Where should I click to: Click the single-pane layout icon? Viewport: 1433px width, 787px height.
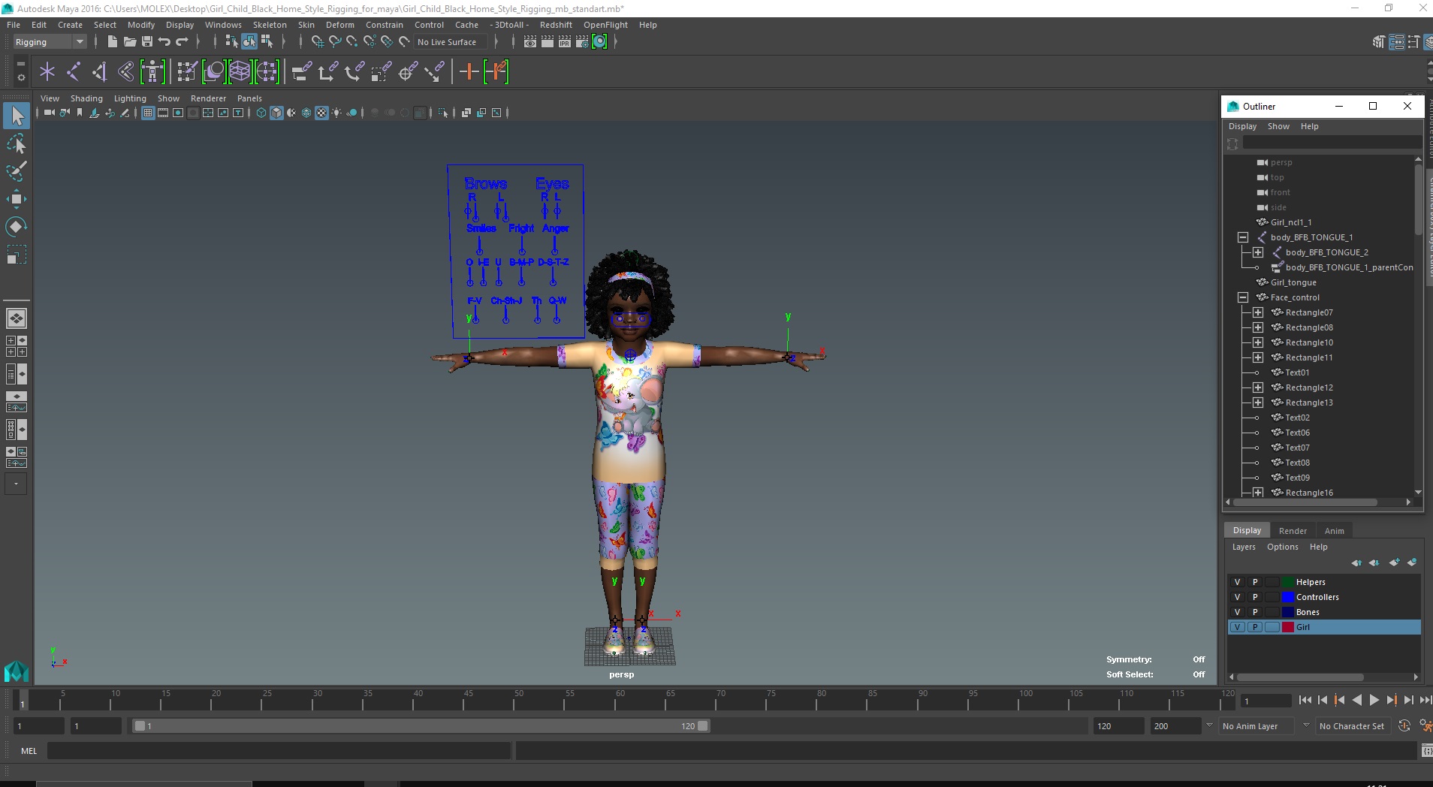[17, 318]
